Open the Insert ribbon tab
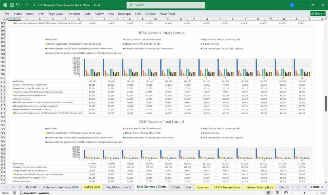This screenshot has width=328, height=195. pyautogui.click(x=30, y=13)
